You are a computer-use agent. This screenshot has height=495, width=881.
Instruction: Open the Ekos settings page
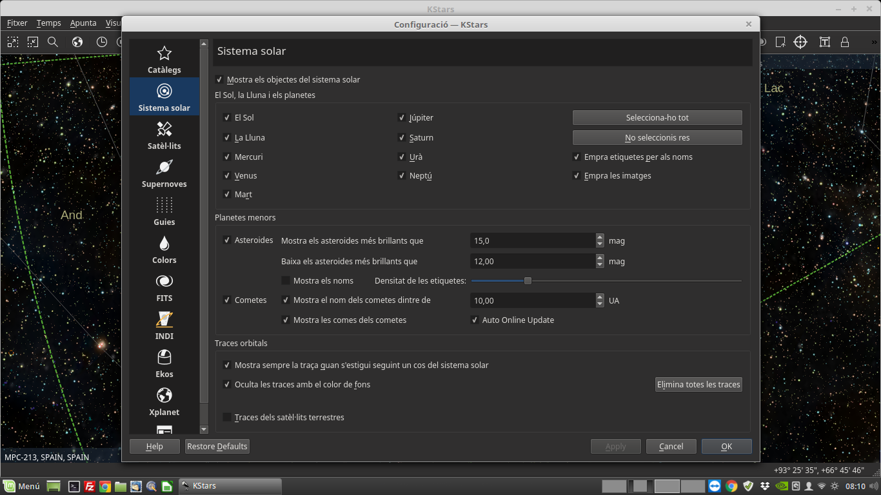tap(164, 364)
